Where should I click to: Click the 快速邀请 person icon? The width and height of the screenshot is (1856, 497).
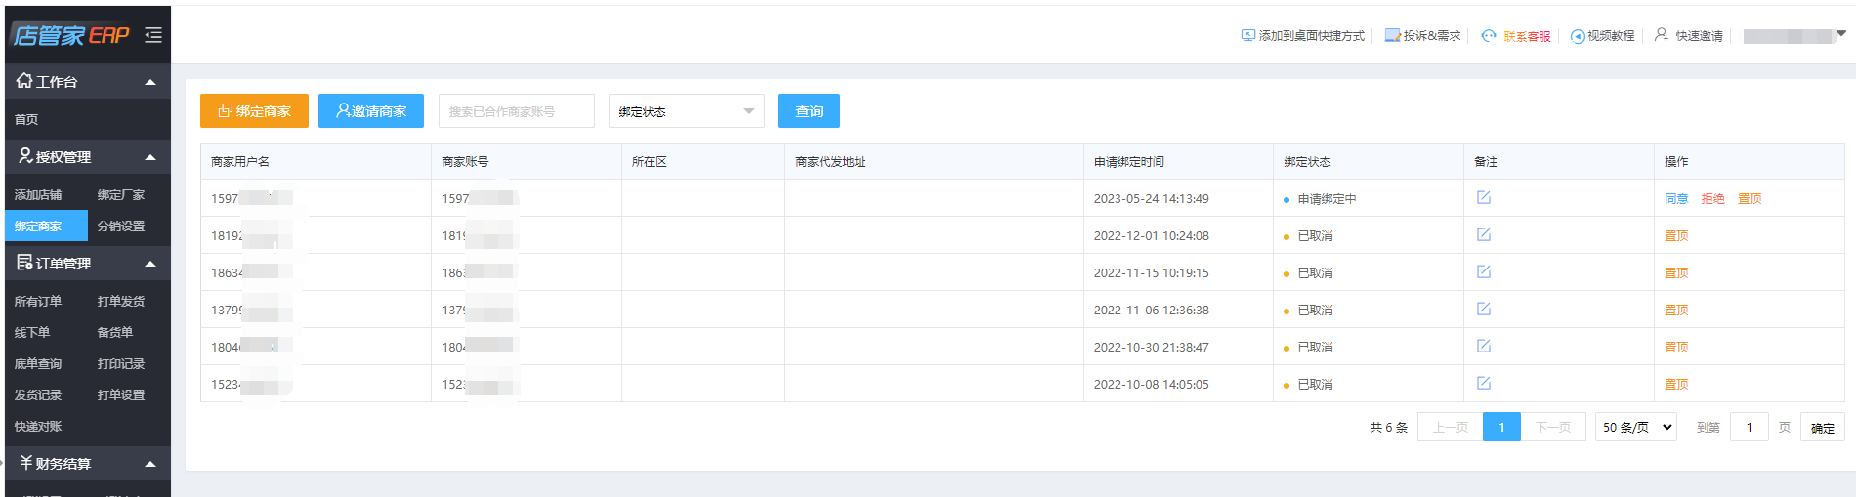click(x=1661, y=35)
